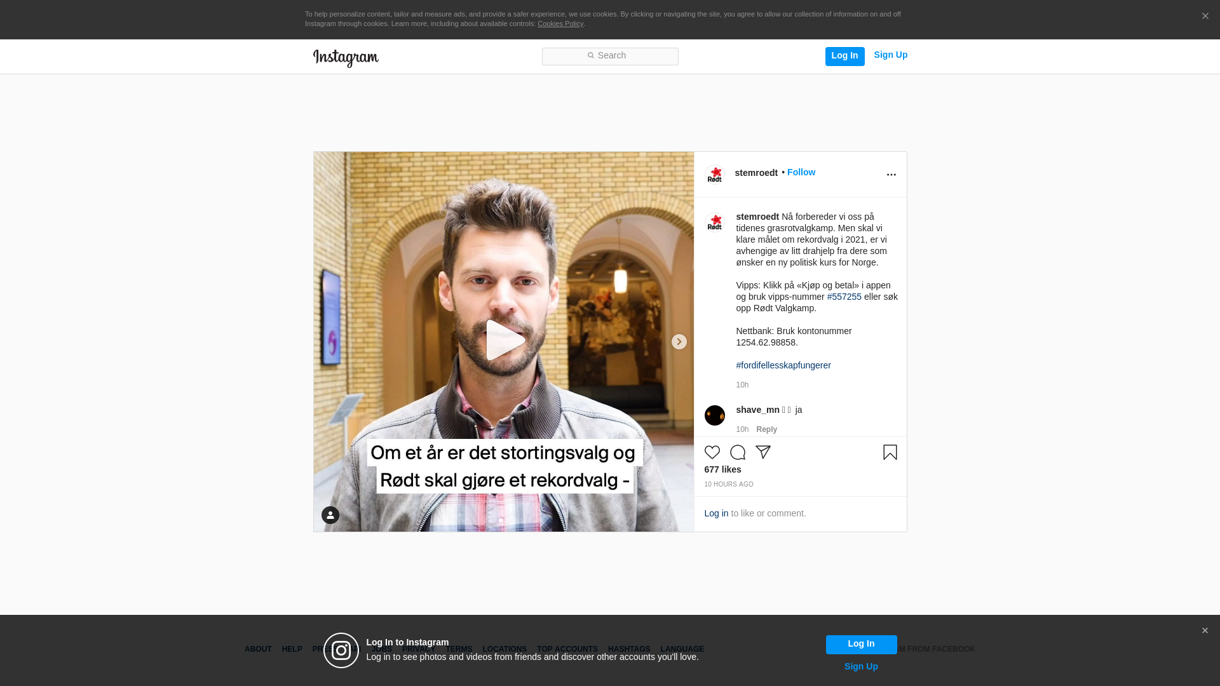Screen dimensions: 1220x686
Task: Open shave_mn profile picture
Action: coord(715,415)
